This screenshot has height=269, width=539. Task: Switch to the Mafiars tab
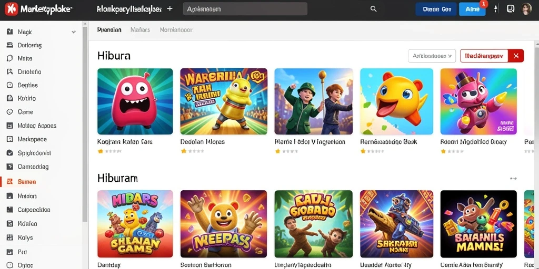(140, 30)
